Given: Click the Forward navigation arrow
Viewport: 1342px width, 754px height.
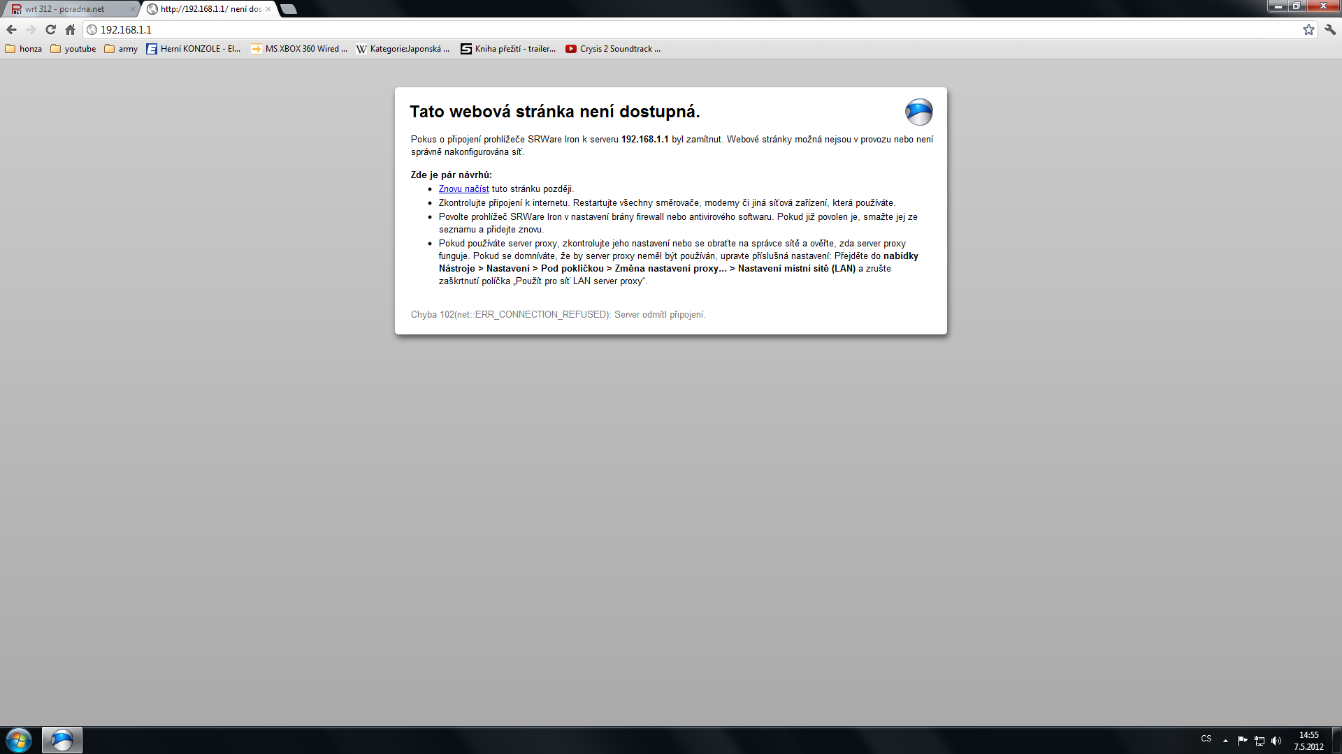Looking at the screenshot, I should [31, 29].
